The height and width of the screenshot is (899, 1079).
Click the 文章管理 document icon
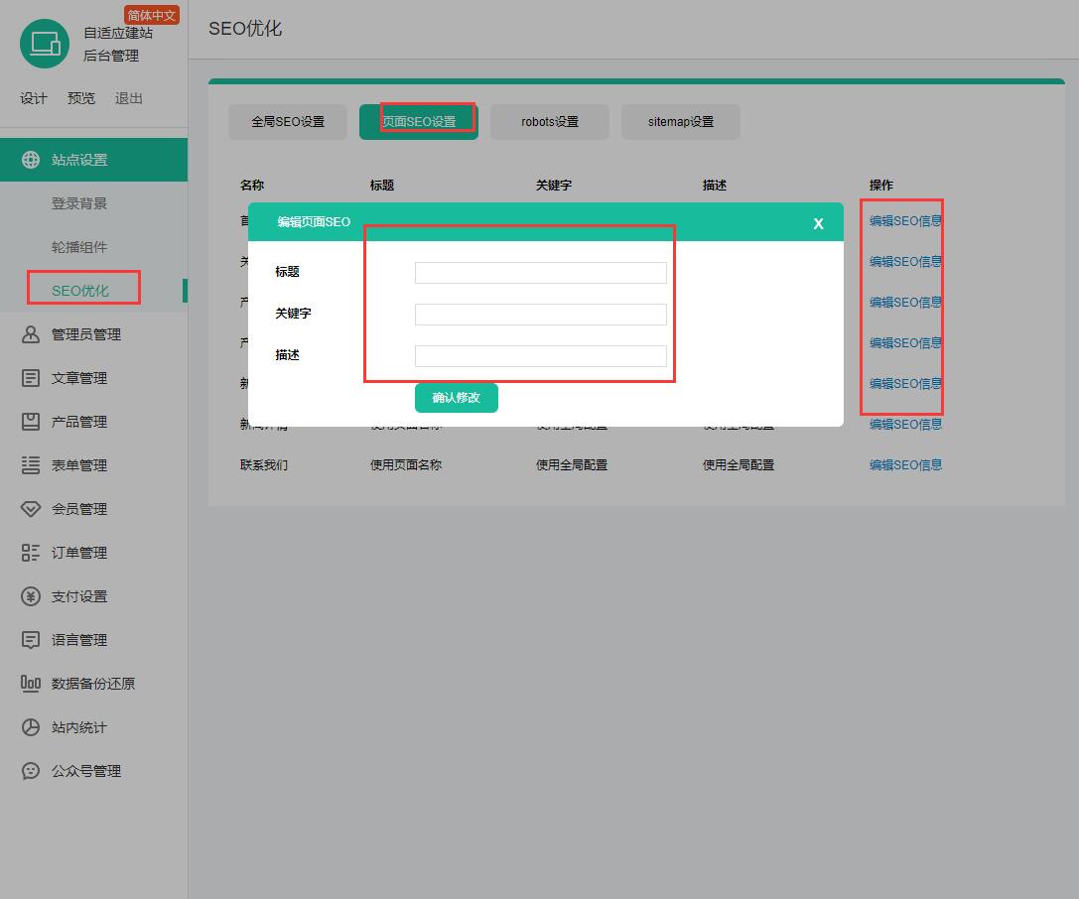click(31, 378)
